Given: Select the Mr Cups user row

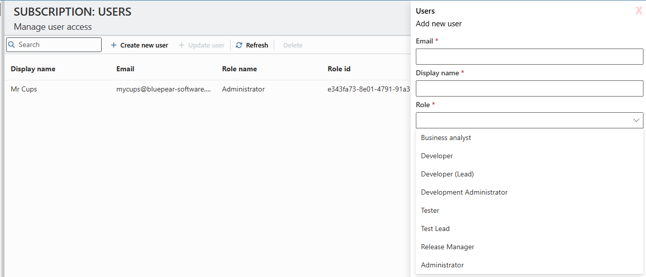Looking at the screenshot, I should click(x=24, y=89).
